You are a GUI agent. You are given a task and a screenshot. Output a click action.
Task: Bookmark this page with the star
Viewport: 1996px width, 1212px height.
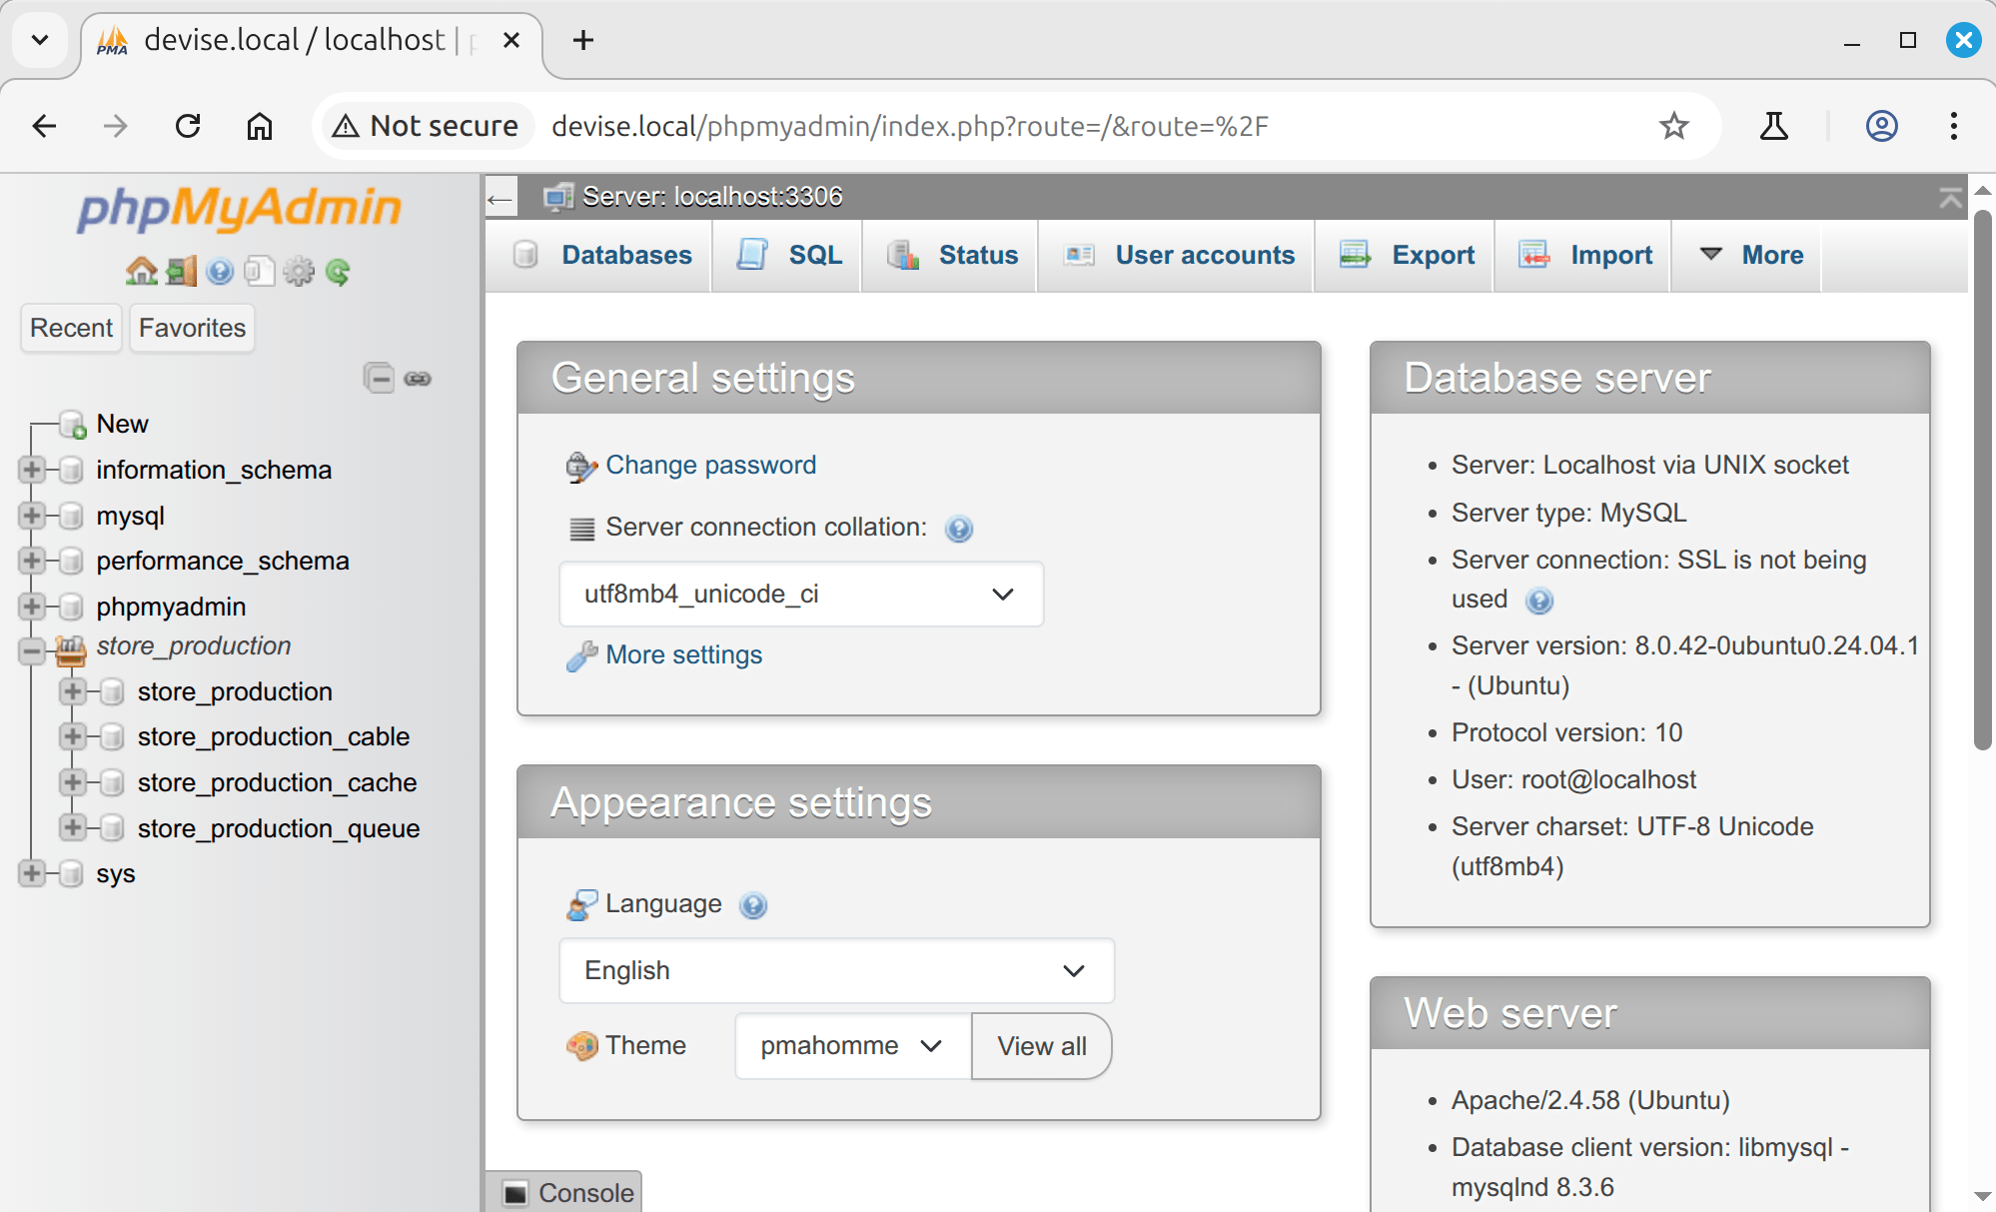tap(1674, 126)
